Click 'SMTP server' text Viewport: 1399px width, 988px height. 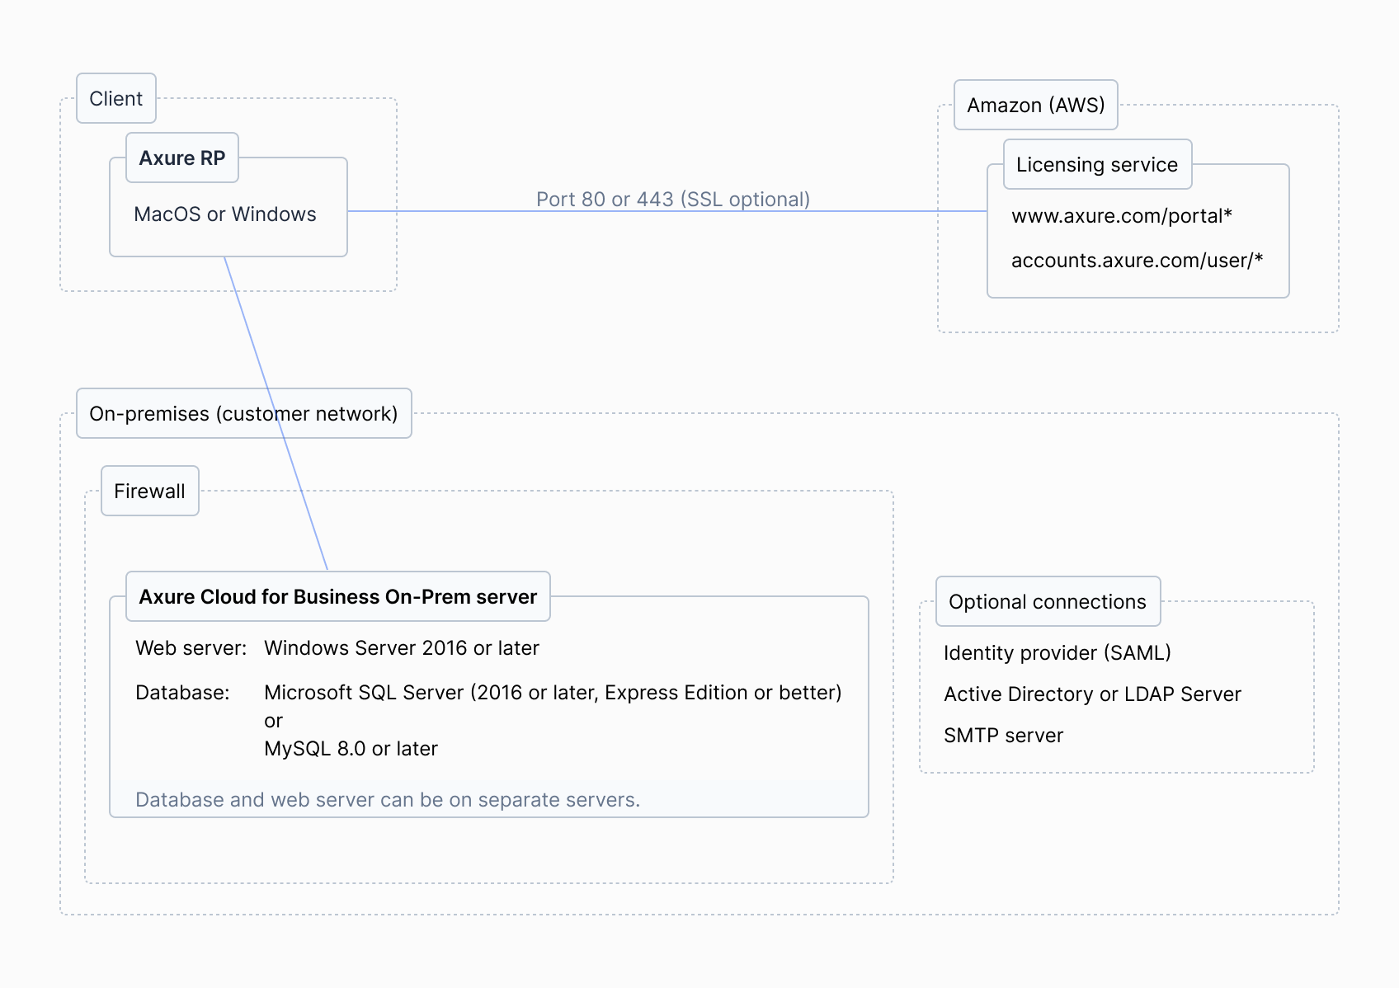point(1004,736)
